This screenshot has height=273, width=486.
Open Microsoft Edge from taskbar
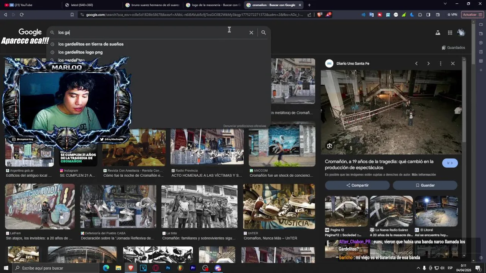coord(106,268)
